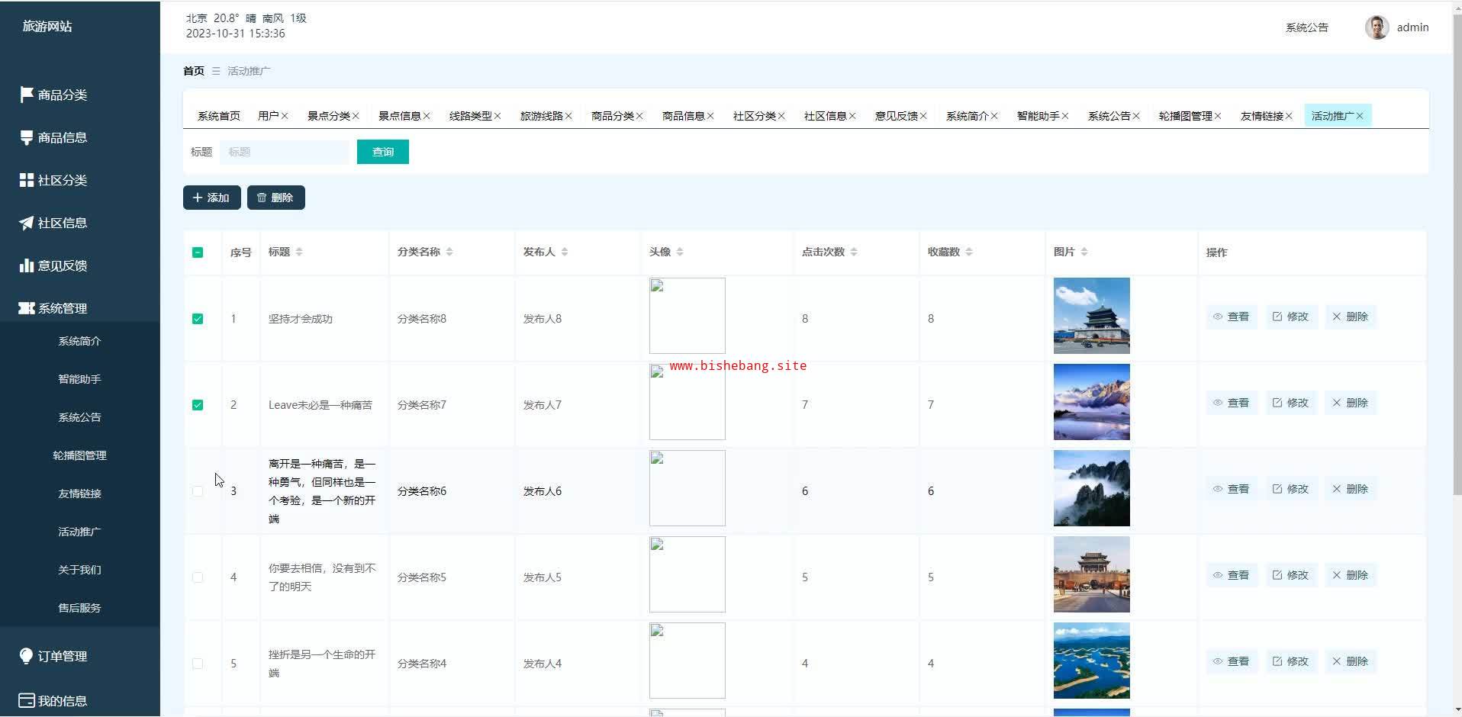The width and height of the screenshot is (1462, 717).
Task: Switch to the 旅游线路 tab
Action: click(x=541, y=116)
